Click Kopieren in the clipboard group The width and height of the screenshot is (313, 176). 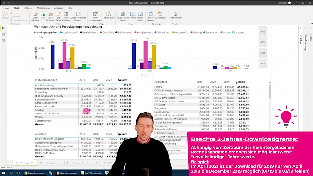(15, 16)
